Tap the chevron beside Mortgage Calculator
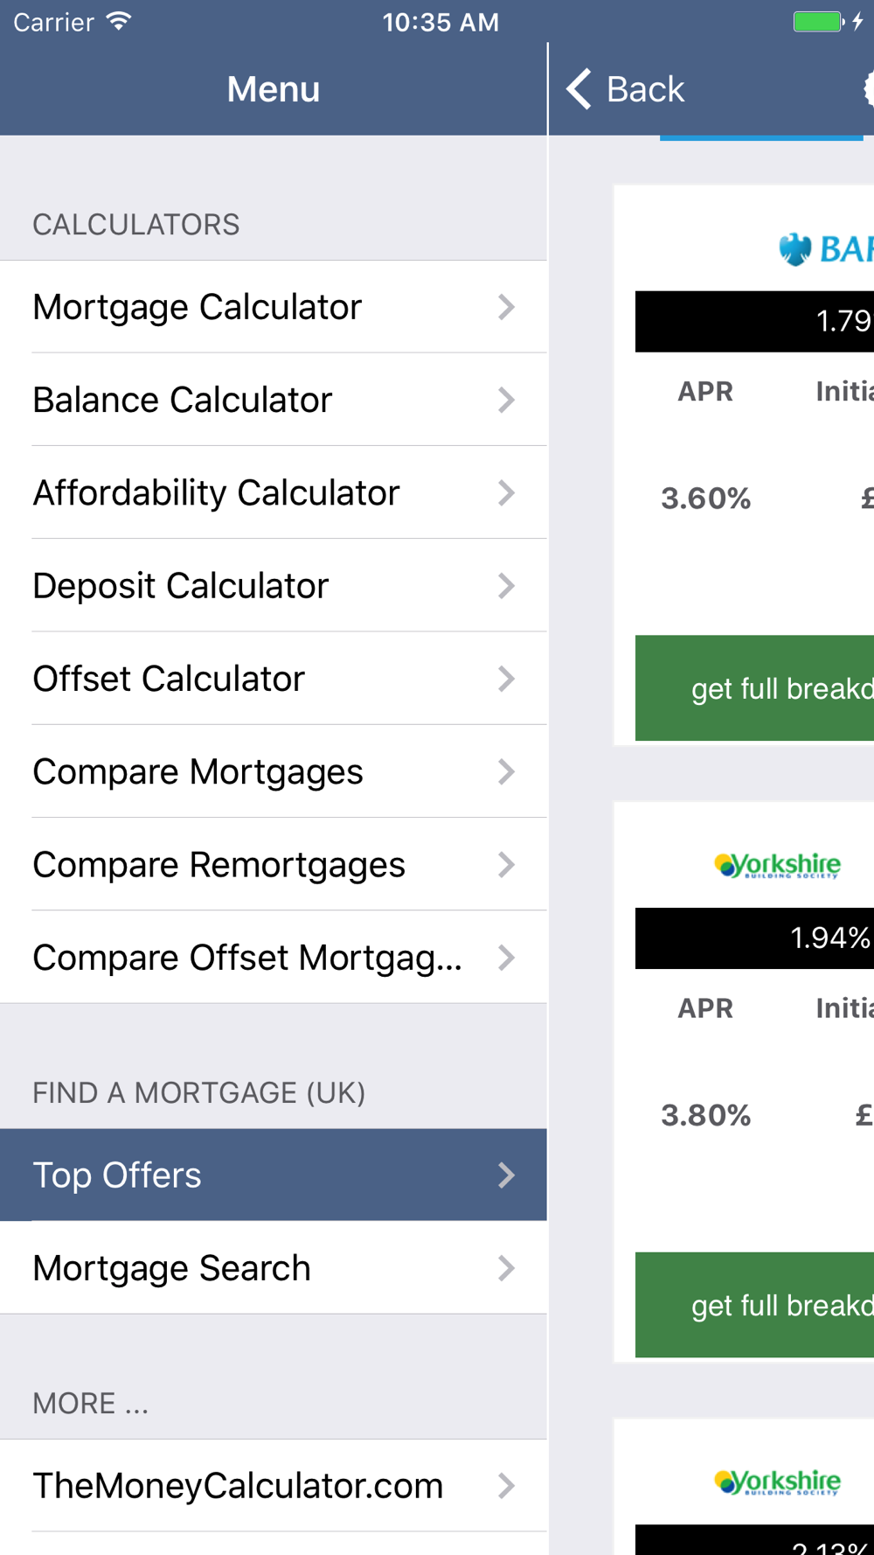This screenshot has width=874, height=1555. [506, 307]
